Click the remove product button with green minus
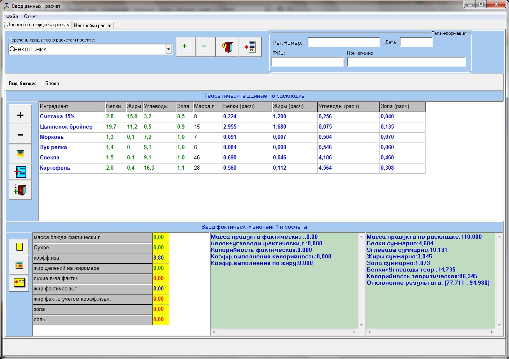This screenshot has height=359, width=509. click(x=206, y=47)
